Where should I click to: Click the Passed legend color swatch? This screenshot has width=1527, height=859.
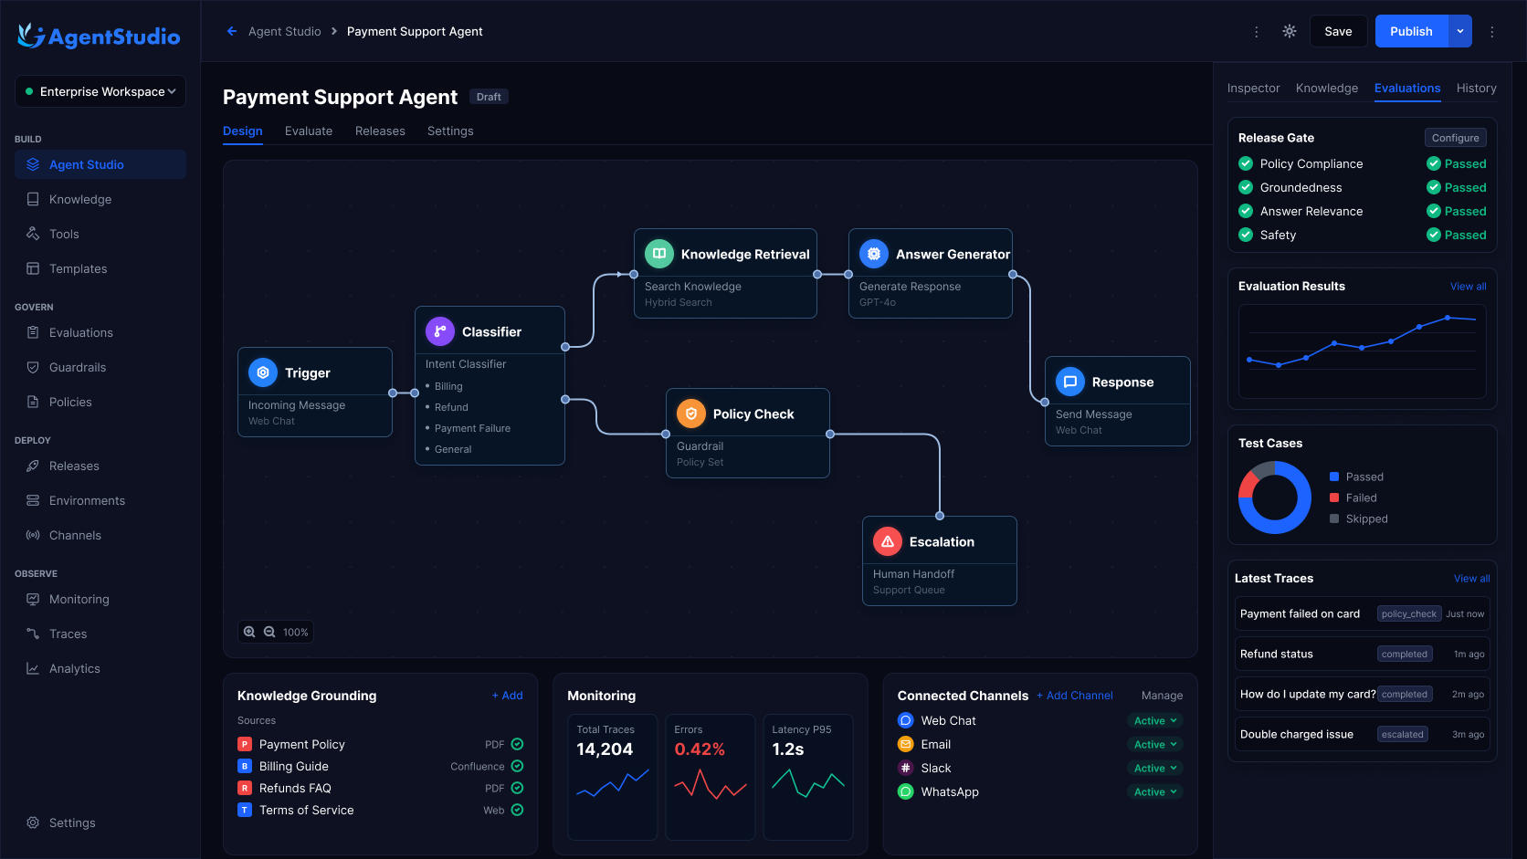click(x=1334, y=477)
